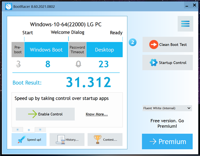
Task: Start the Clean Boot Test
Action: (168, 45)
